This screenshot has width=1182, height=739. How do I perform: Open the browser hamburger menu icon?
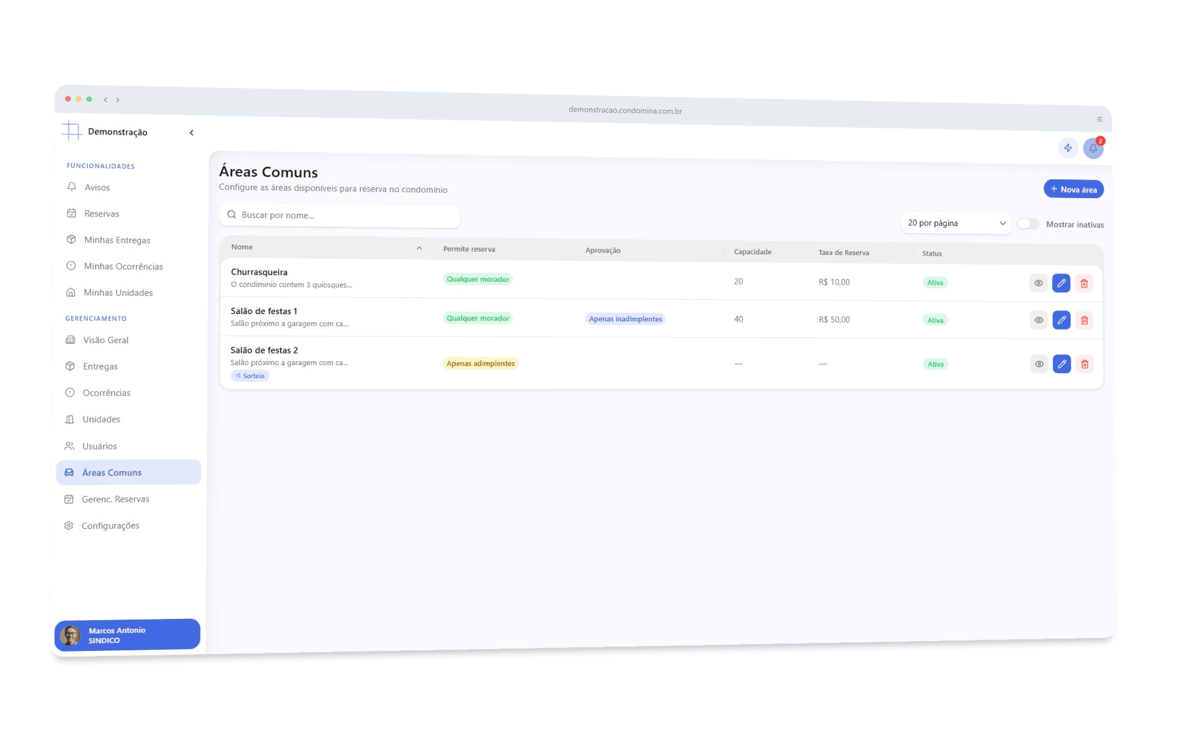1099,119
